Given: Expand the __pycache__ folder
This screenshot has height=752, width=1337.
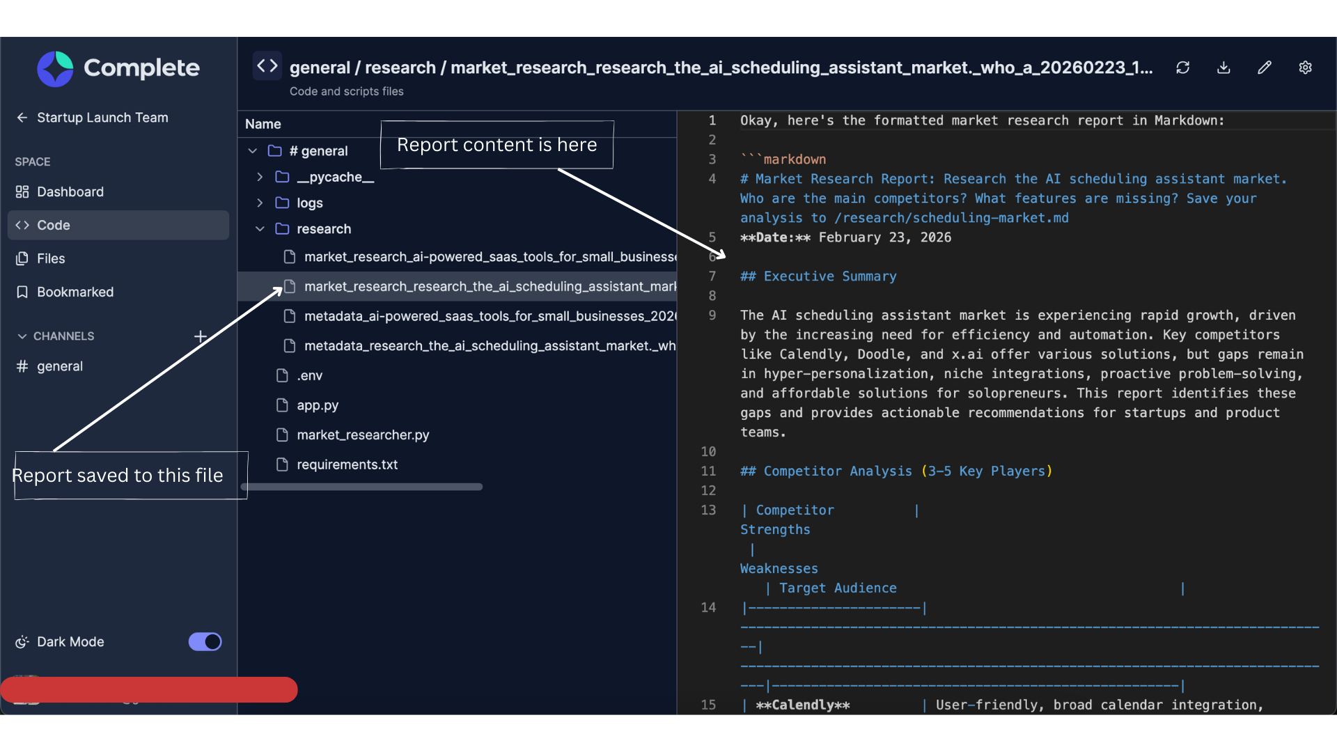Looking at the screenshot, I should (x=260, y=177).
